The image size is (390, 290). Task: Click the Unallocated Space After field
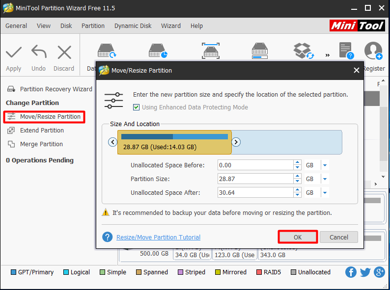coord(255,192)
